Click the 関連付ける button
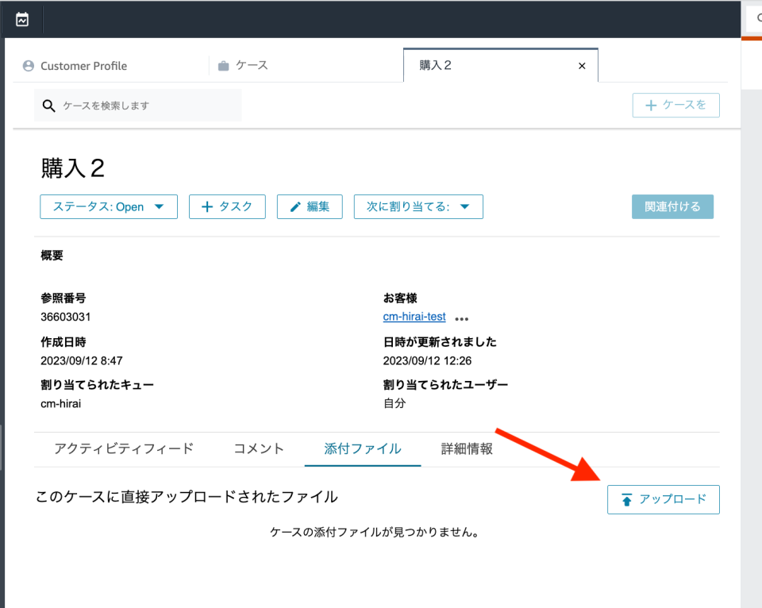762x608 pixels. coord(672,207)
